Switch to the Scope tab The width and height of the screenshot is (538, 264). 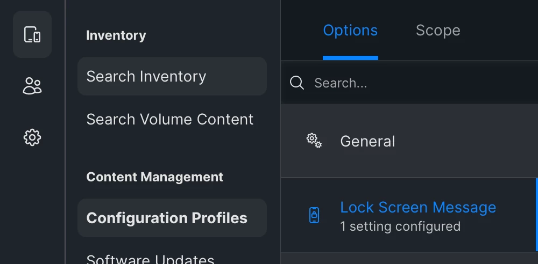[x=438, y=31]
